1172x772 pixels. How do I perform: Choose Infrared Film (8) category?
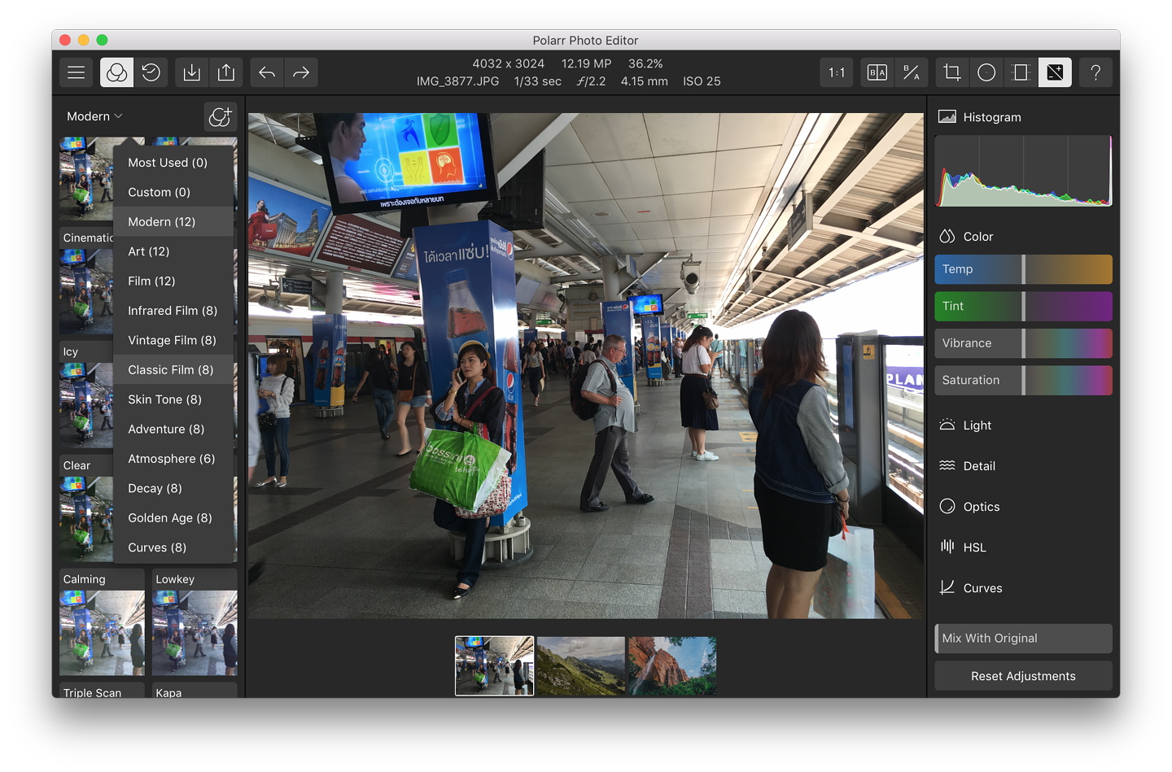(x=173, y=311)
